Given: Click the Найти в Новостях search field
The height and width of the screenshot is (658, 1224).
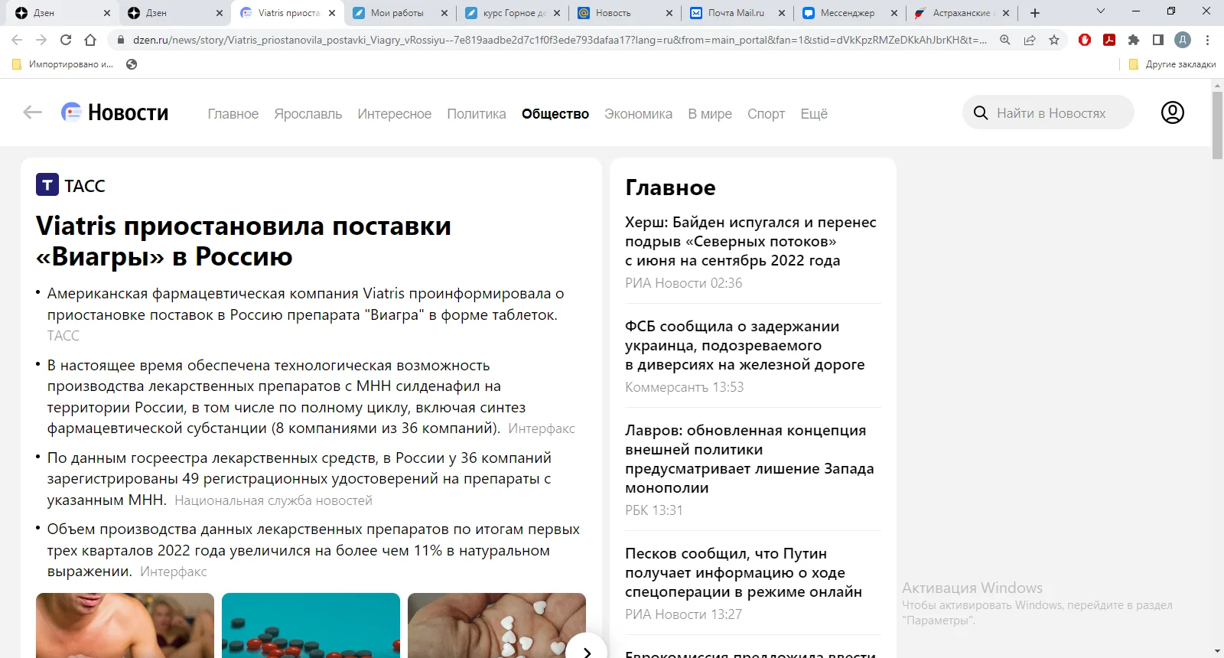Looking at the screenshot, I should pos(1048,112).
